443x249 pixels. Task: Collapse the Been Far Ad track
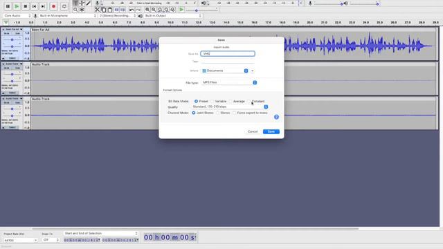(x=3, y=58)
